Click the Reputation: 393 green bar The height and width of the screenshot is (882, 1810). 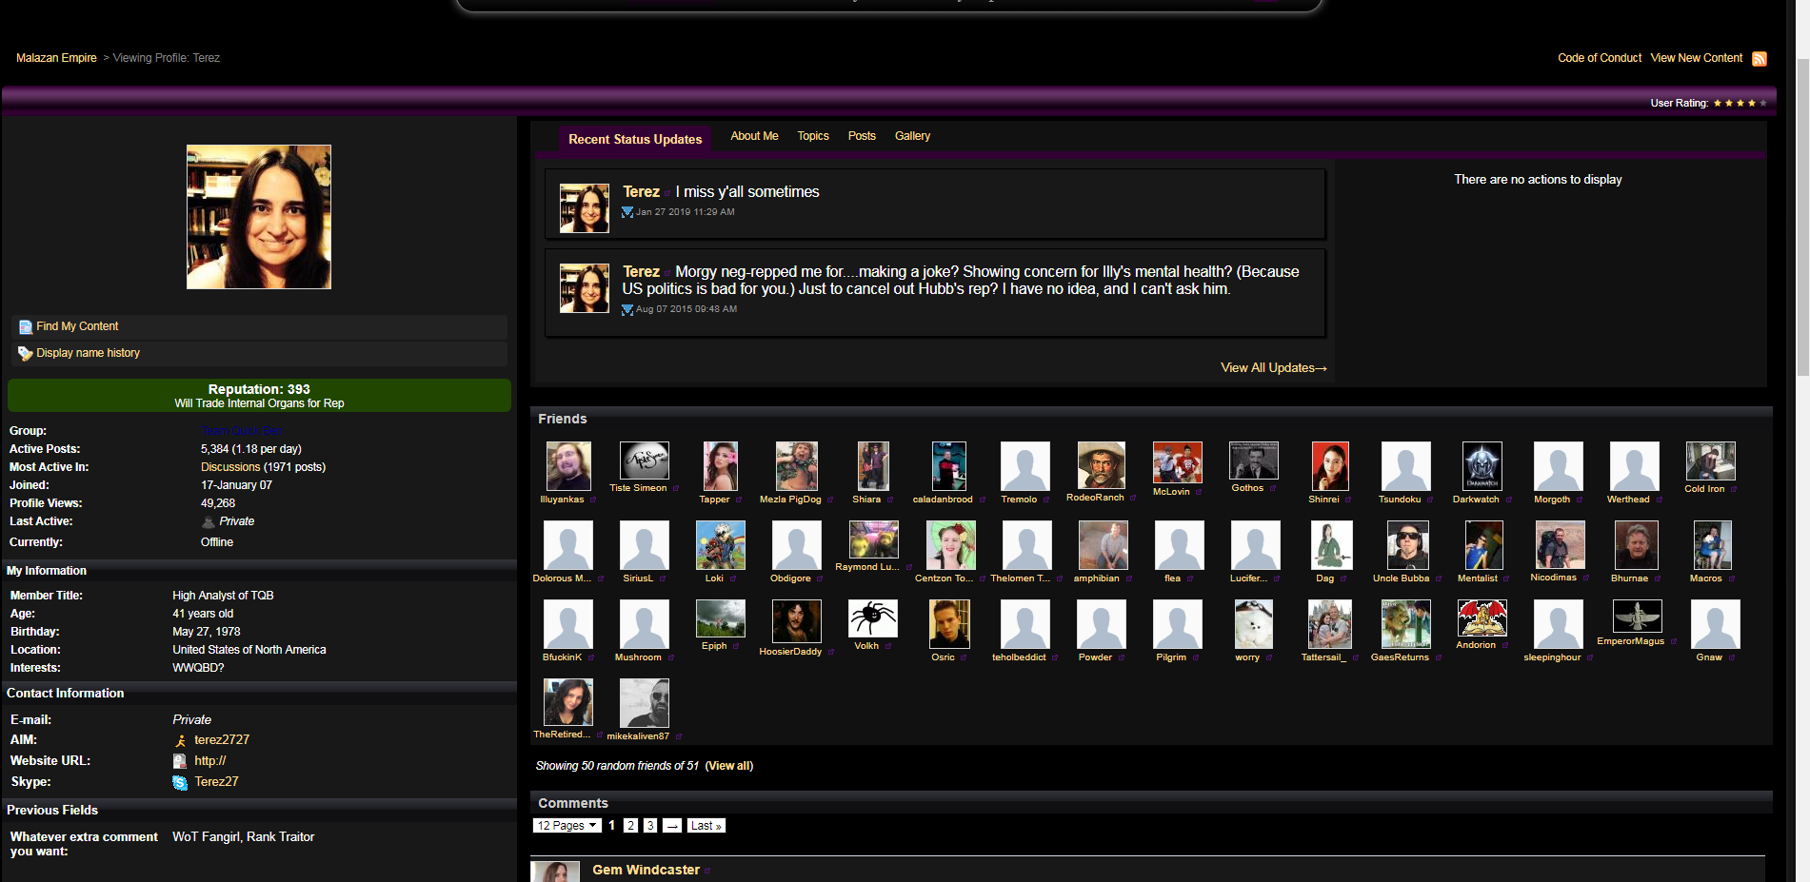point(259,396)
